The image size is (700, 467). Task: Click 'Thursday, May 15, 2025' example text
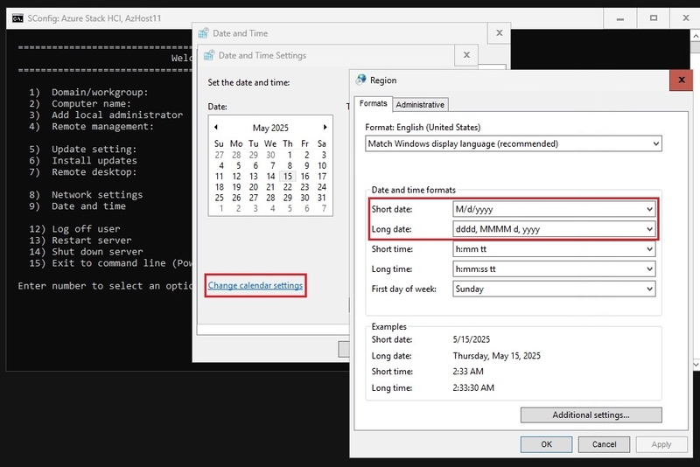click(x=496, y=355)
